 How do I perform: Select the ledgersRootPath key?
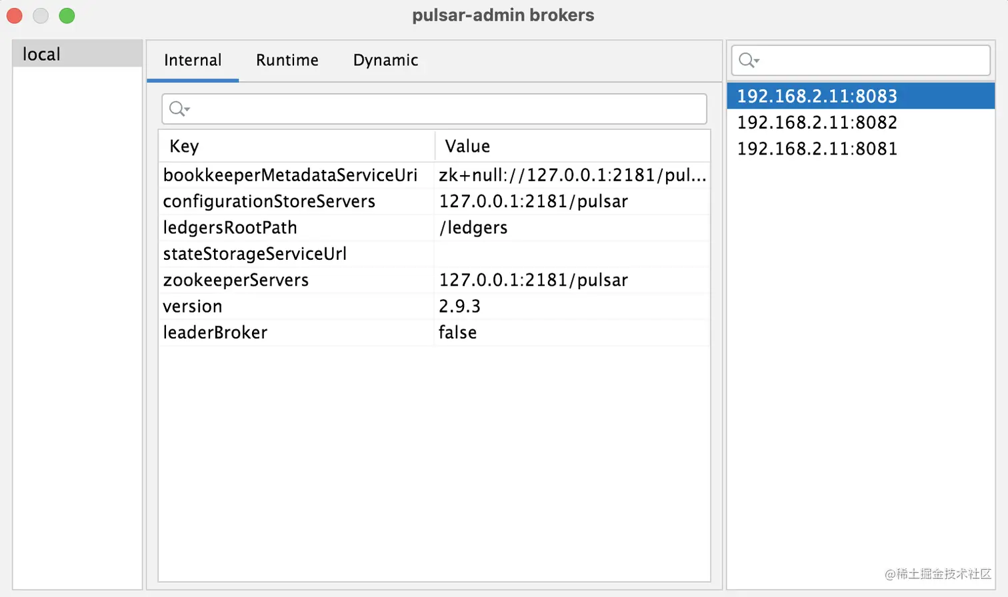[x=297, y=228]
